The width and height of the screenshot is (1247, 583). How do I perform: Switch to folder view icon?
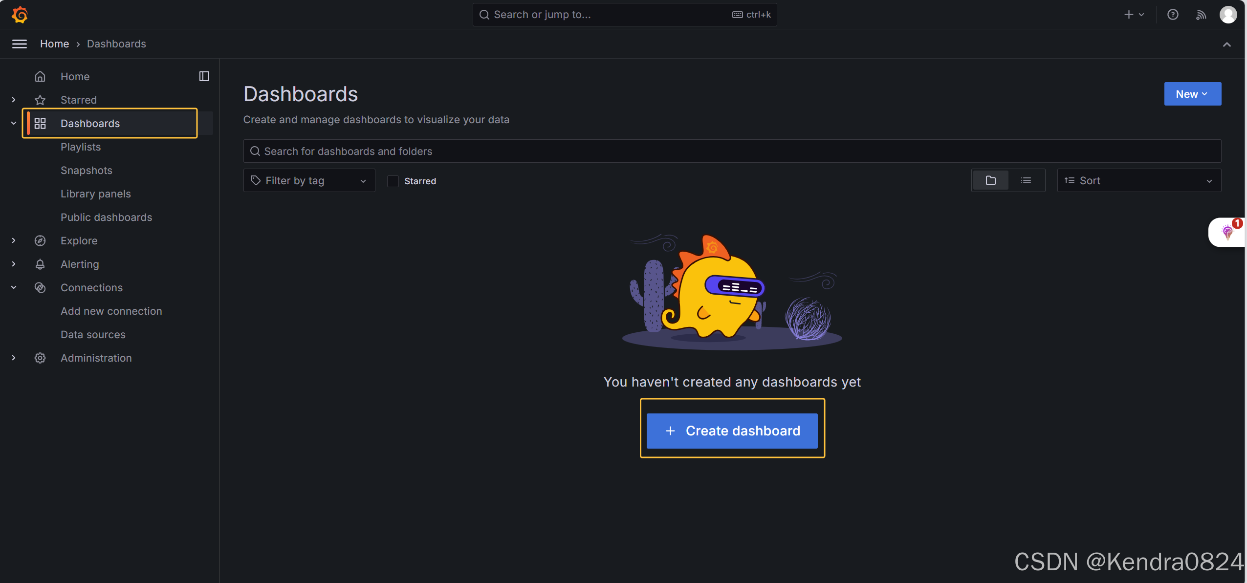point(991,180)
